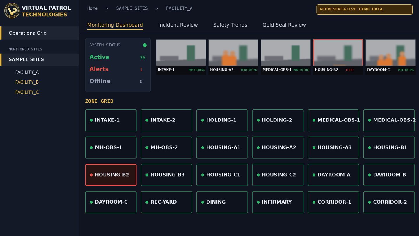Click the Alerts count row
The width and height of the screenshot is (419, 236).
(118, 69)
